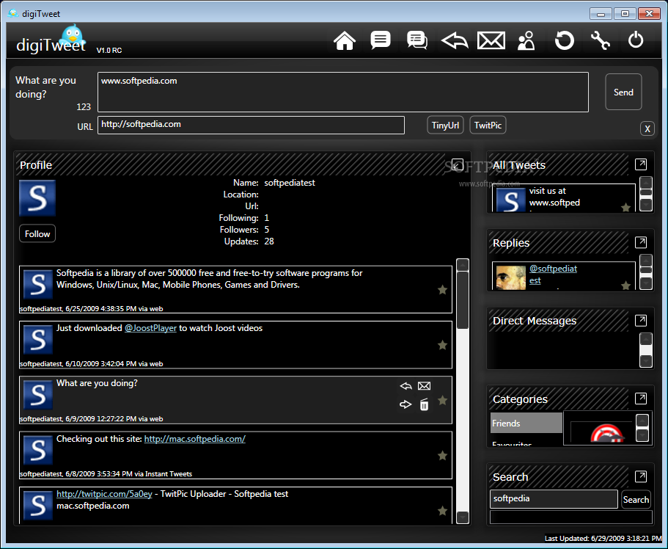Open the @softpediatest link in Replies

coord(553,274)
